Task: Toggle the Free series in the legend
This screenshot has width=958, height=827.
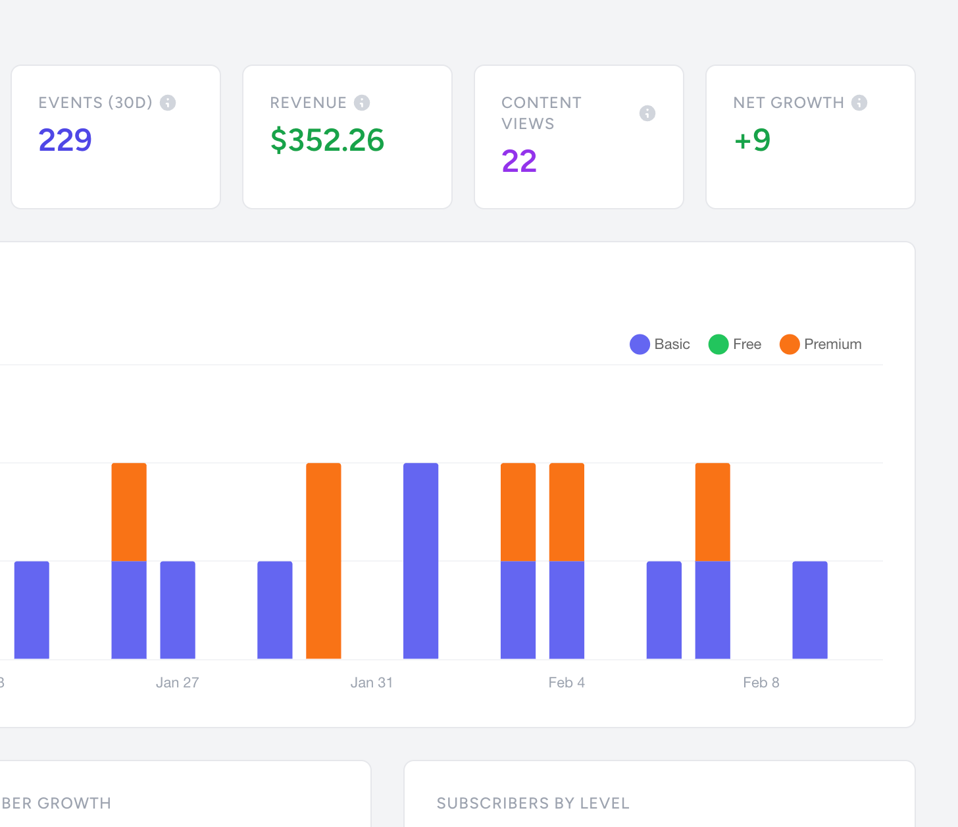Action: [735, 344]
